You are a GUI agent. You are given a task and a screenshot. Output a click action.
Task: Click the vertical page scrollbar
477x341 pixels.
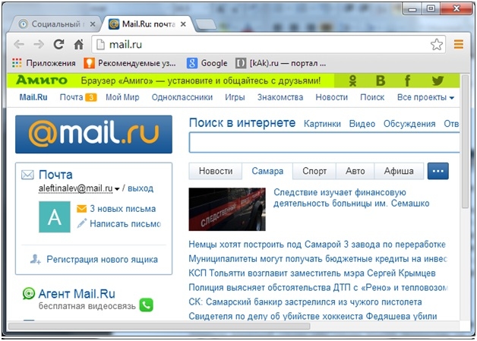click(465, 141)
